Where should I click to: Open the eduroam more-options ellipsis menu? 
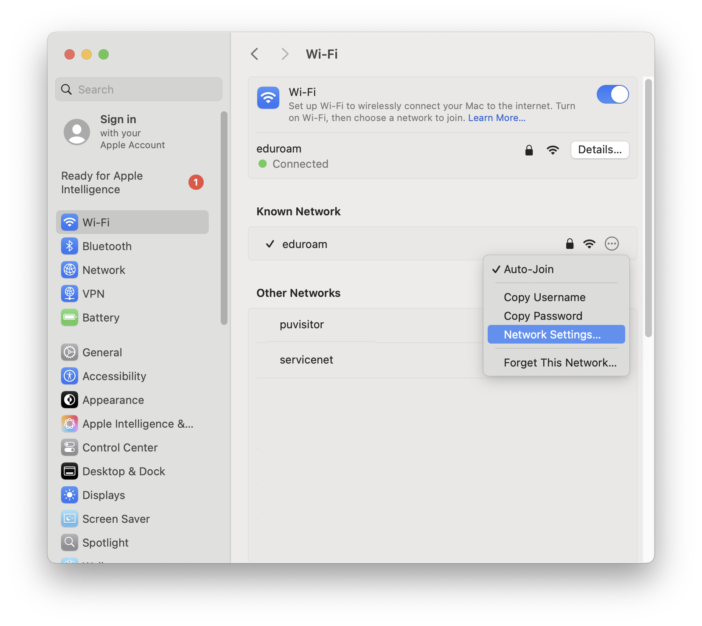[612, 244]
